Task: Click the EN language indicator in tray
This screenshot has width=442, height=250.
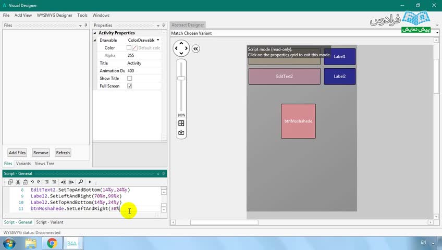Action: coord(423,242)
